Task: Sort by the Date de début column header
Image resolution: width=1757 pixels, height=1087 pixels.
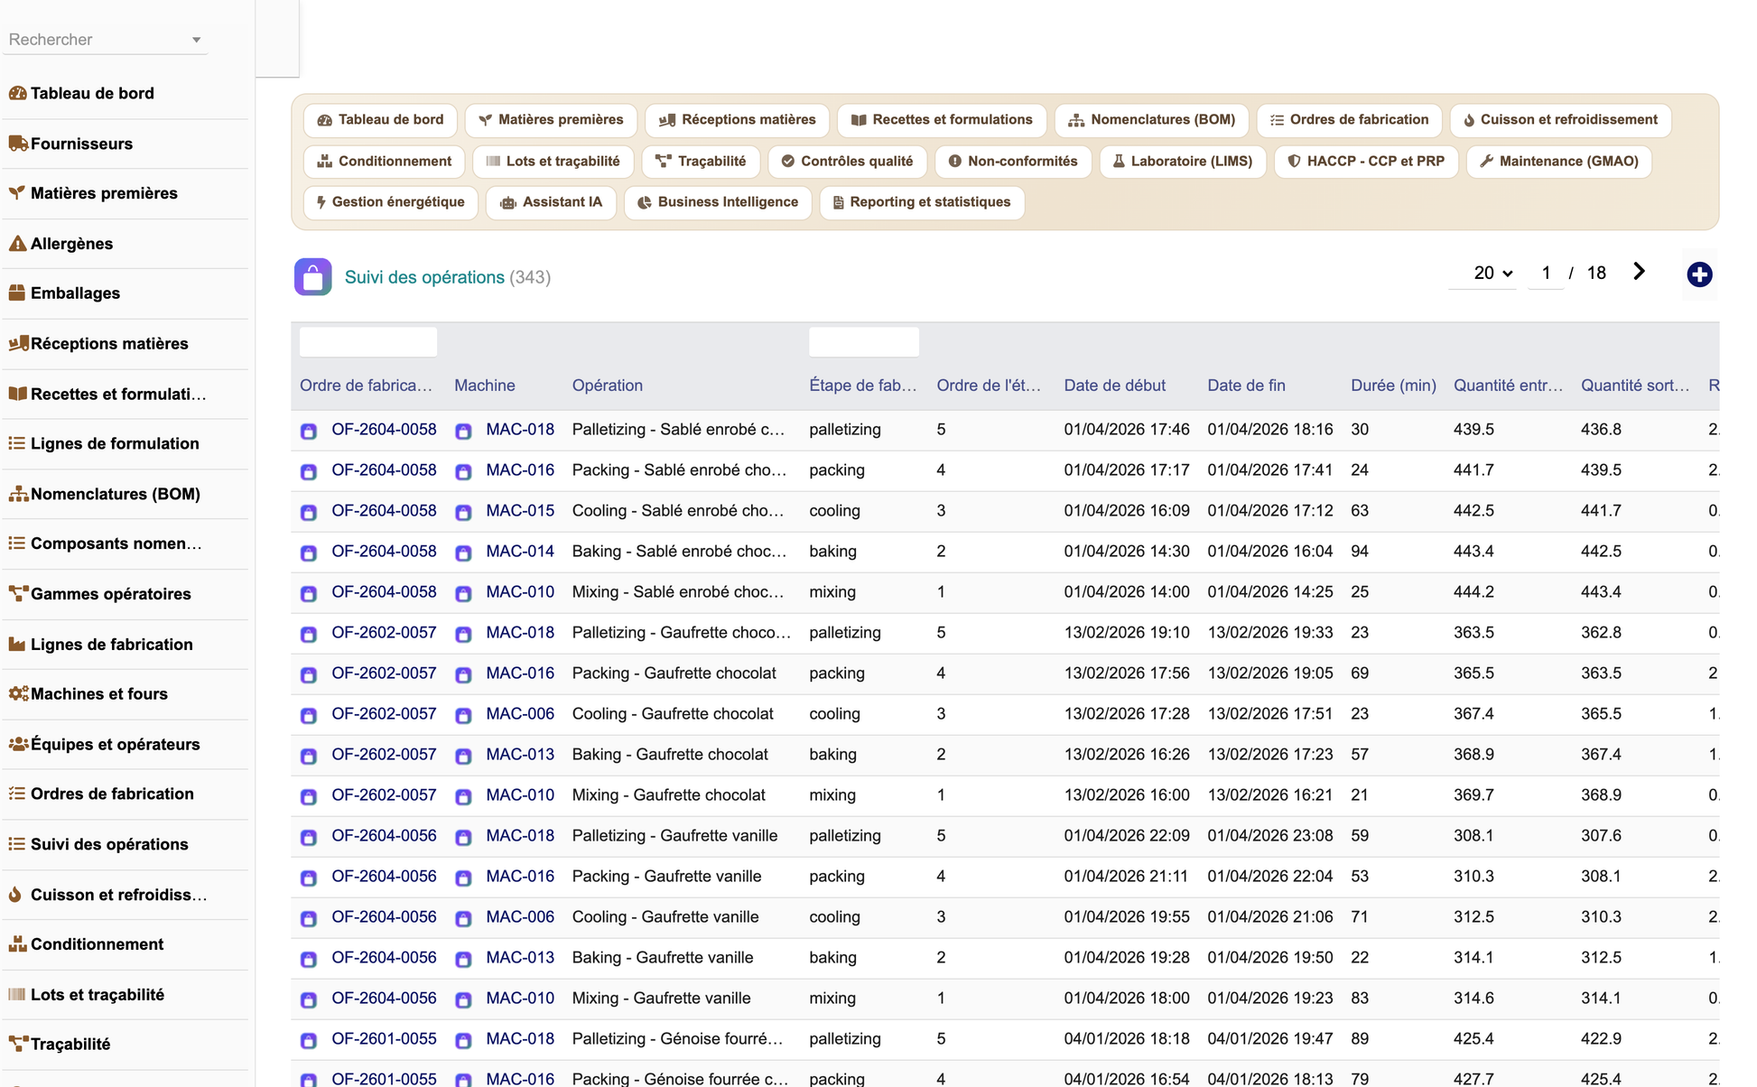Action: (x=1114, y=386)
